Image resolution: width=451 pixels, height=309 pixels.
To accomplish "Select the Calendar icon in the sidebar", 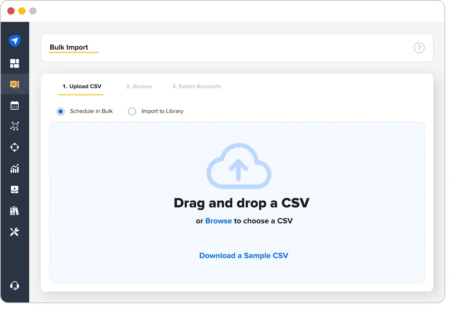I will click(15, 105).
